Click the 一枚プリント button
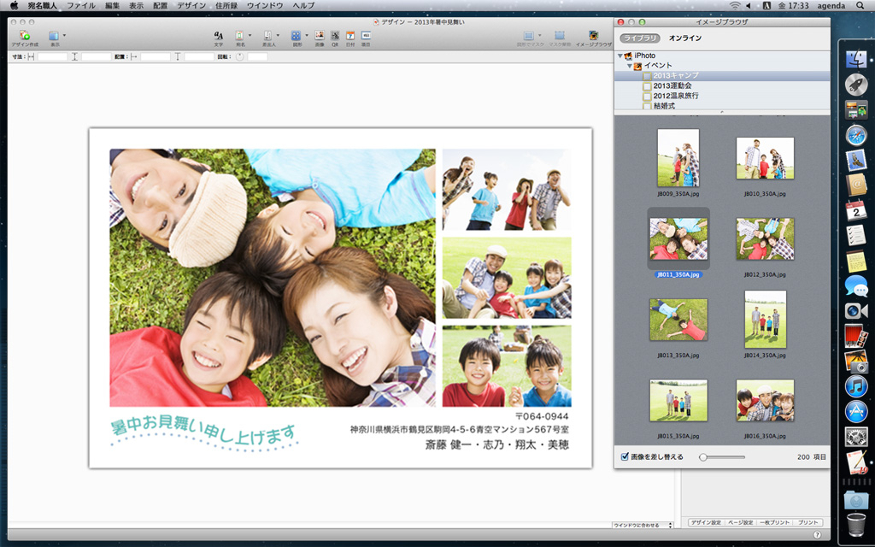Image resolution: width=875 pixels, height=547 pixels. click(x=774, y=522)
